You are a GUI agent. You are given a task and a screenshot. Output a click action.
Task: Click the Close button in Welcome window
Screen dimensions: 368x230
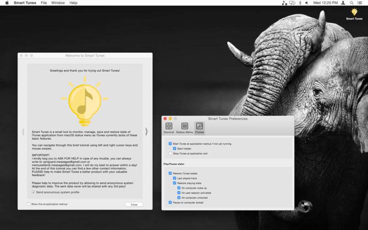(x=134, y=205)
